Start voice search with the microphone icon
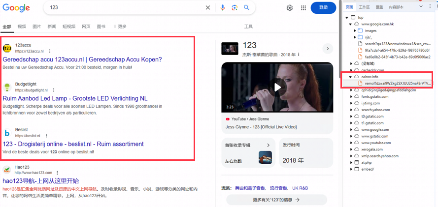 coord(223,7)
